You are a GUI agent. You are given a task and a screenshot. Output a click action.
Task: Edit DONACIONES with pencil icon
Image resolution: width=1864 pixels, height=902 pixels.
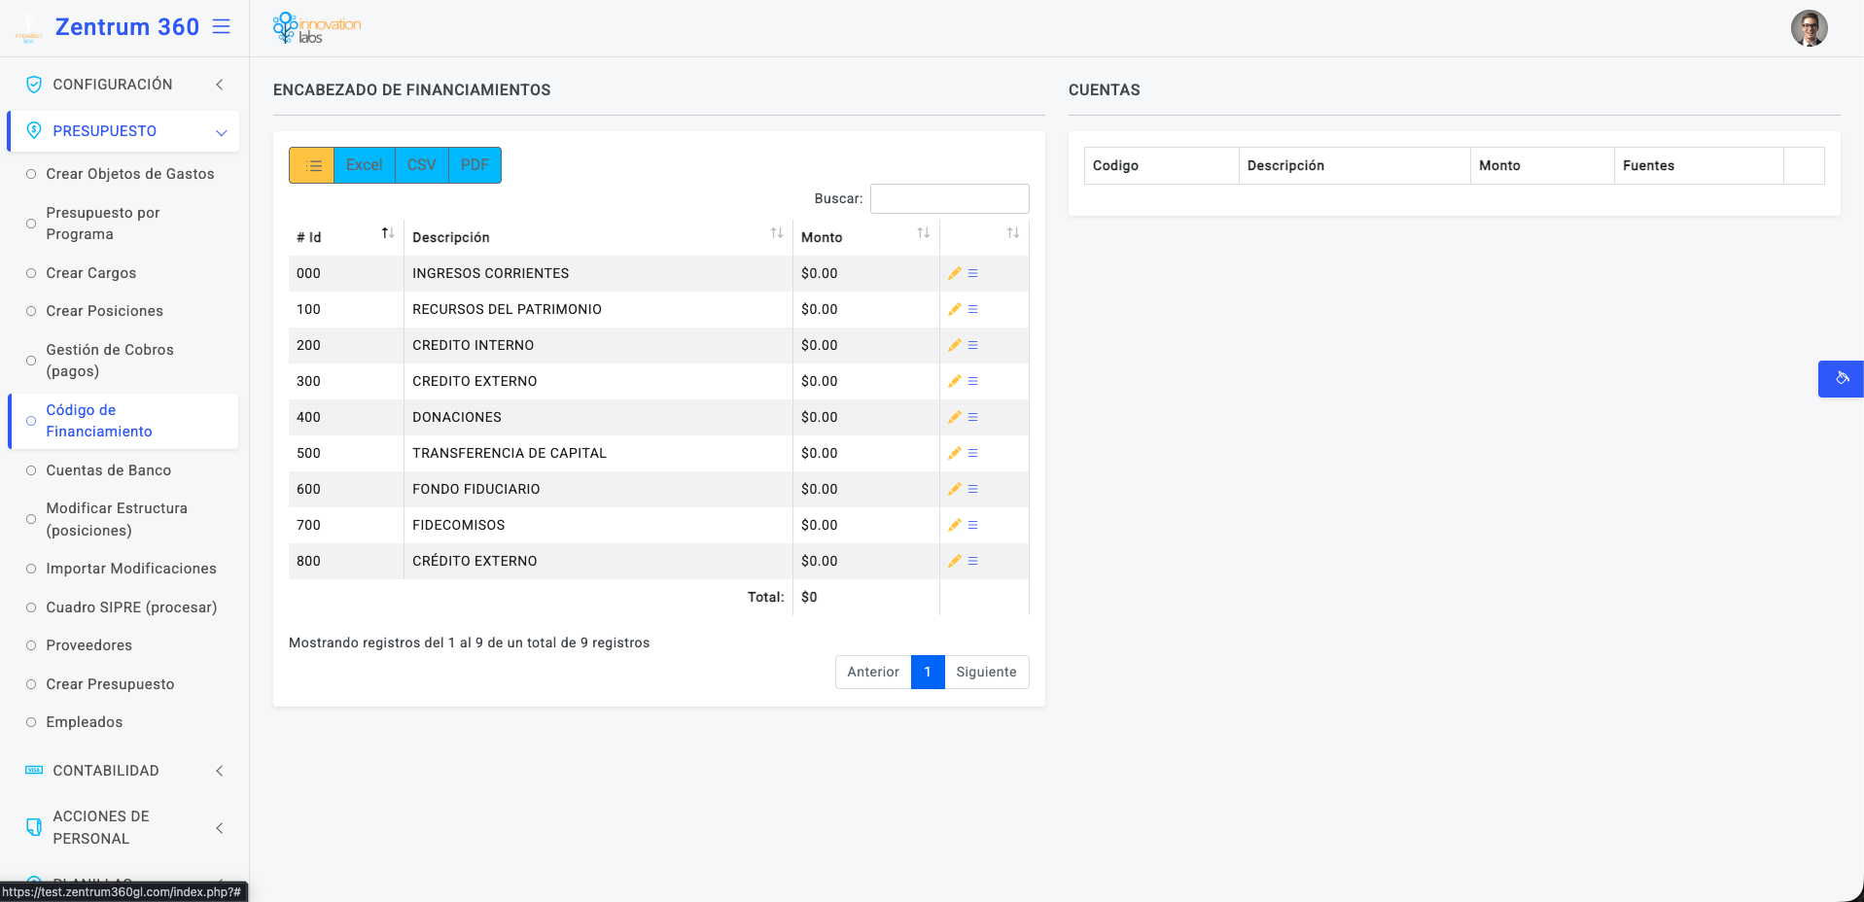tap(955, 417)
